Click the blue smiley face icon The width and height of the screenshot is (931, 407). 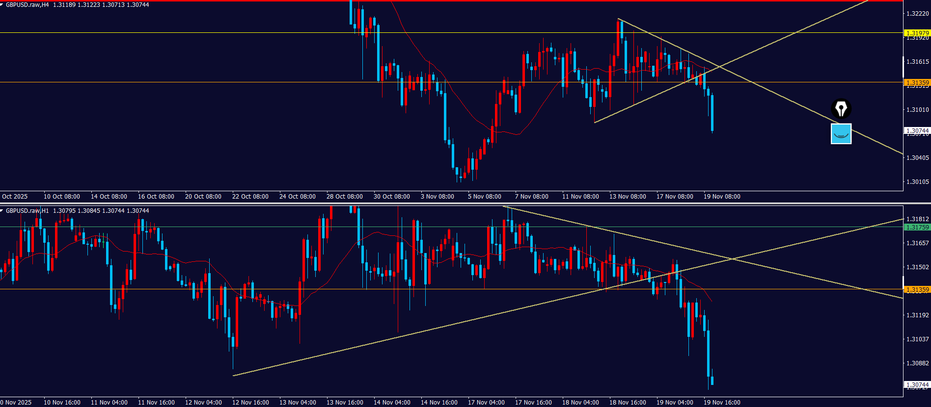point(841,134)
